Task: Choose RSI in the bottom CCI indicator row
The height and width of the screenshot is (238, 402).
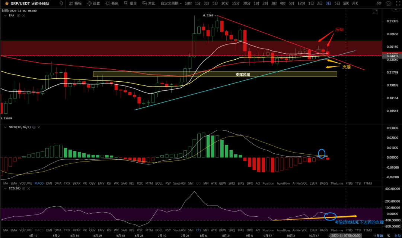Action: [x=109, y=230]
